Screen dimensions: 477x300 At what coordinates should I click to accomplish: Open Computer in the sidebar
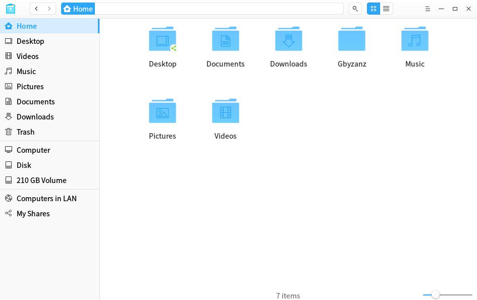click(49, 150)
